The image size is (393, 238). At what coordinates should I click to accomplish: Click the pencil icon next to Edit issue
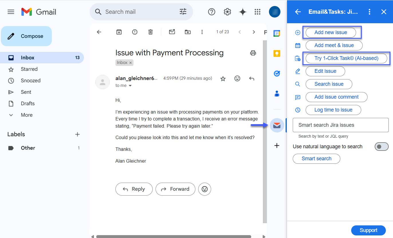coord(298,71)
